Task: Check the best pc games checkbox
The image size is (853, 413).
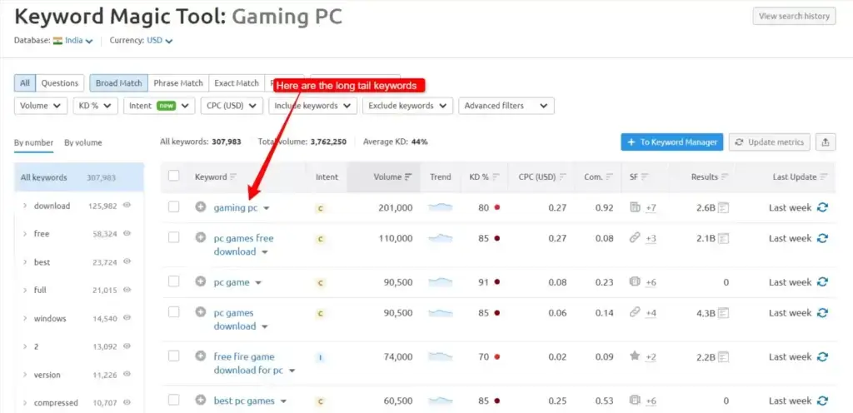Action: 173,400
